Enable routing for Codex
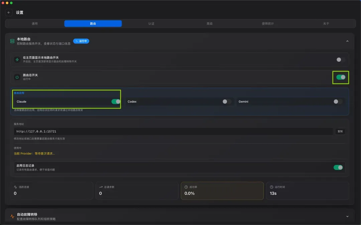 pos(227,101)
